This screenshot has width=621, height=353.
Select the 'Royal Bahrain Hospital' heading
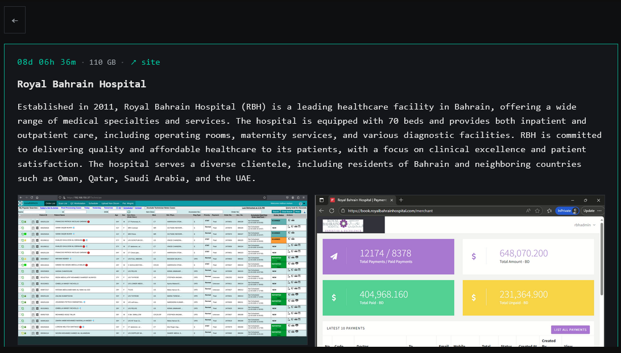pyautogui.click(x=81, y=84)
